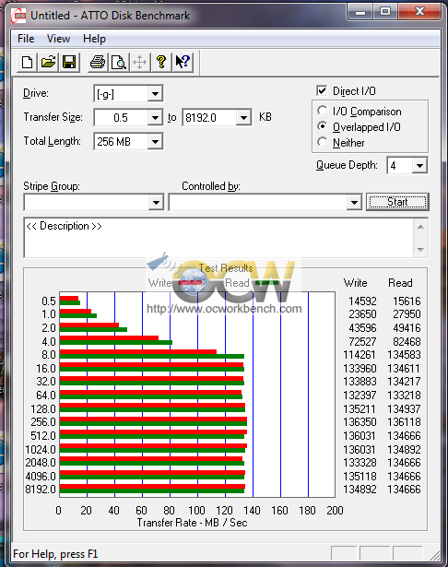Click inside the Description text field
The width and height of the screenshot is (448, 567).
pos(218,238)
